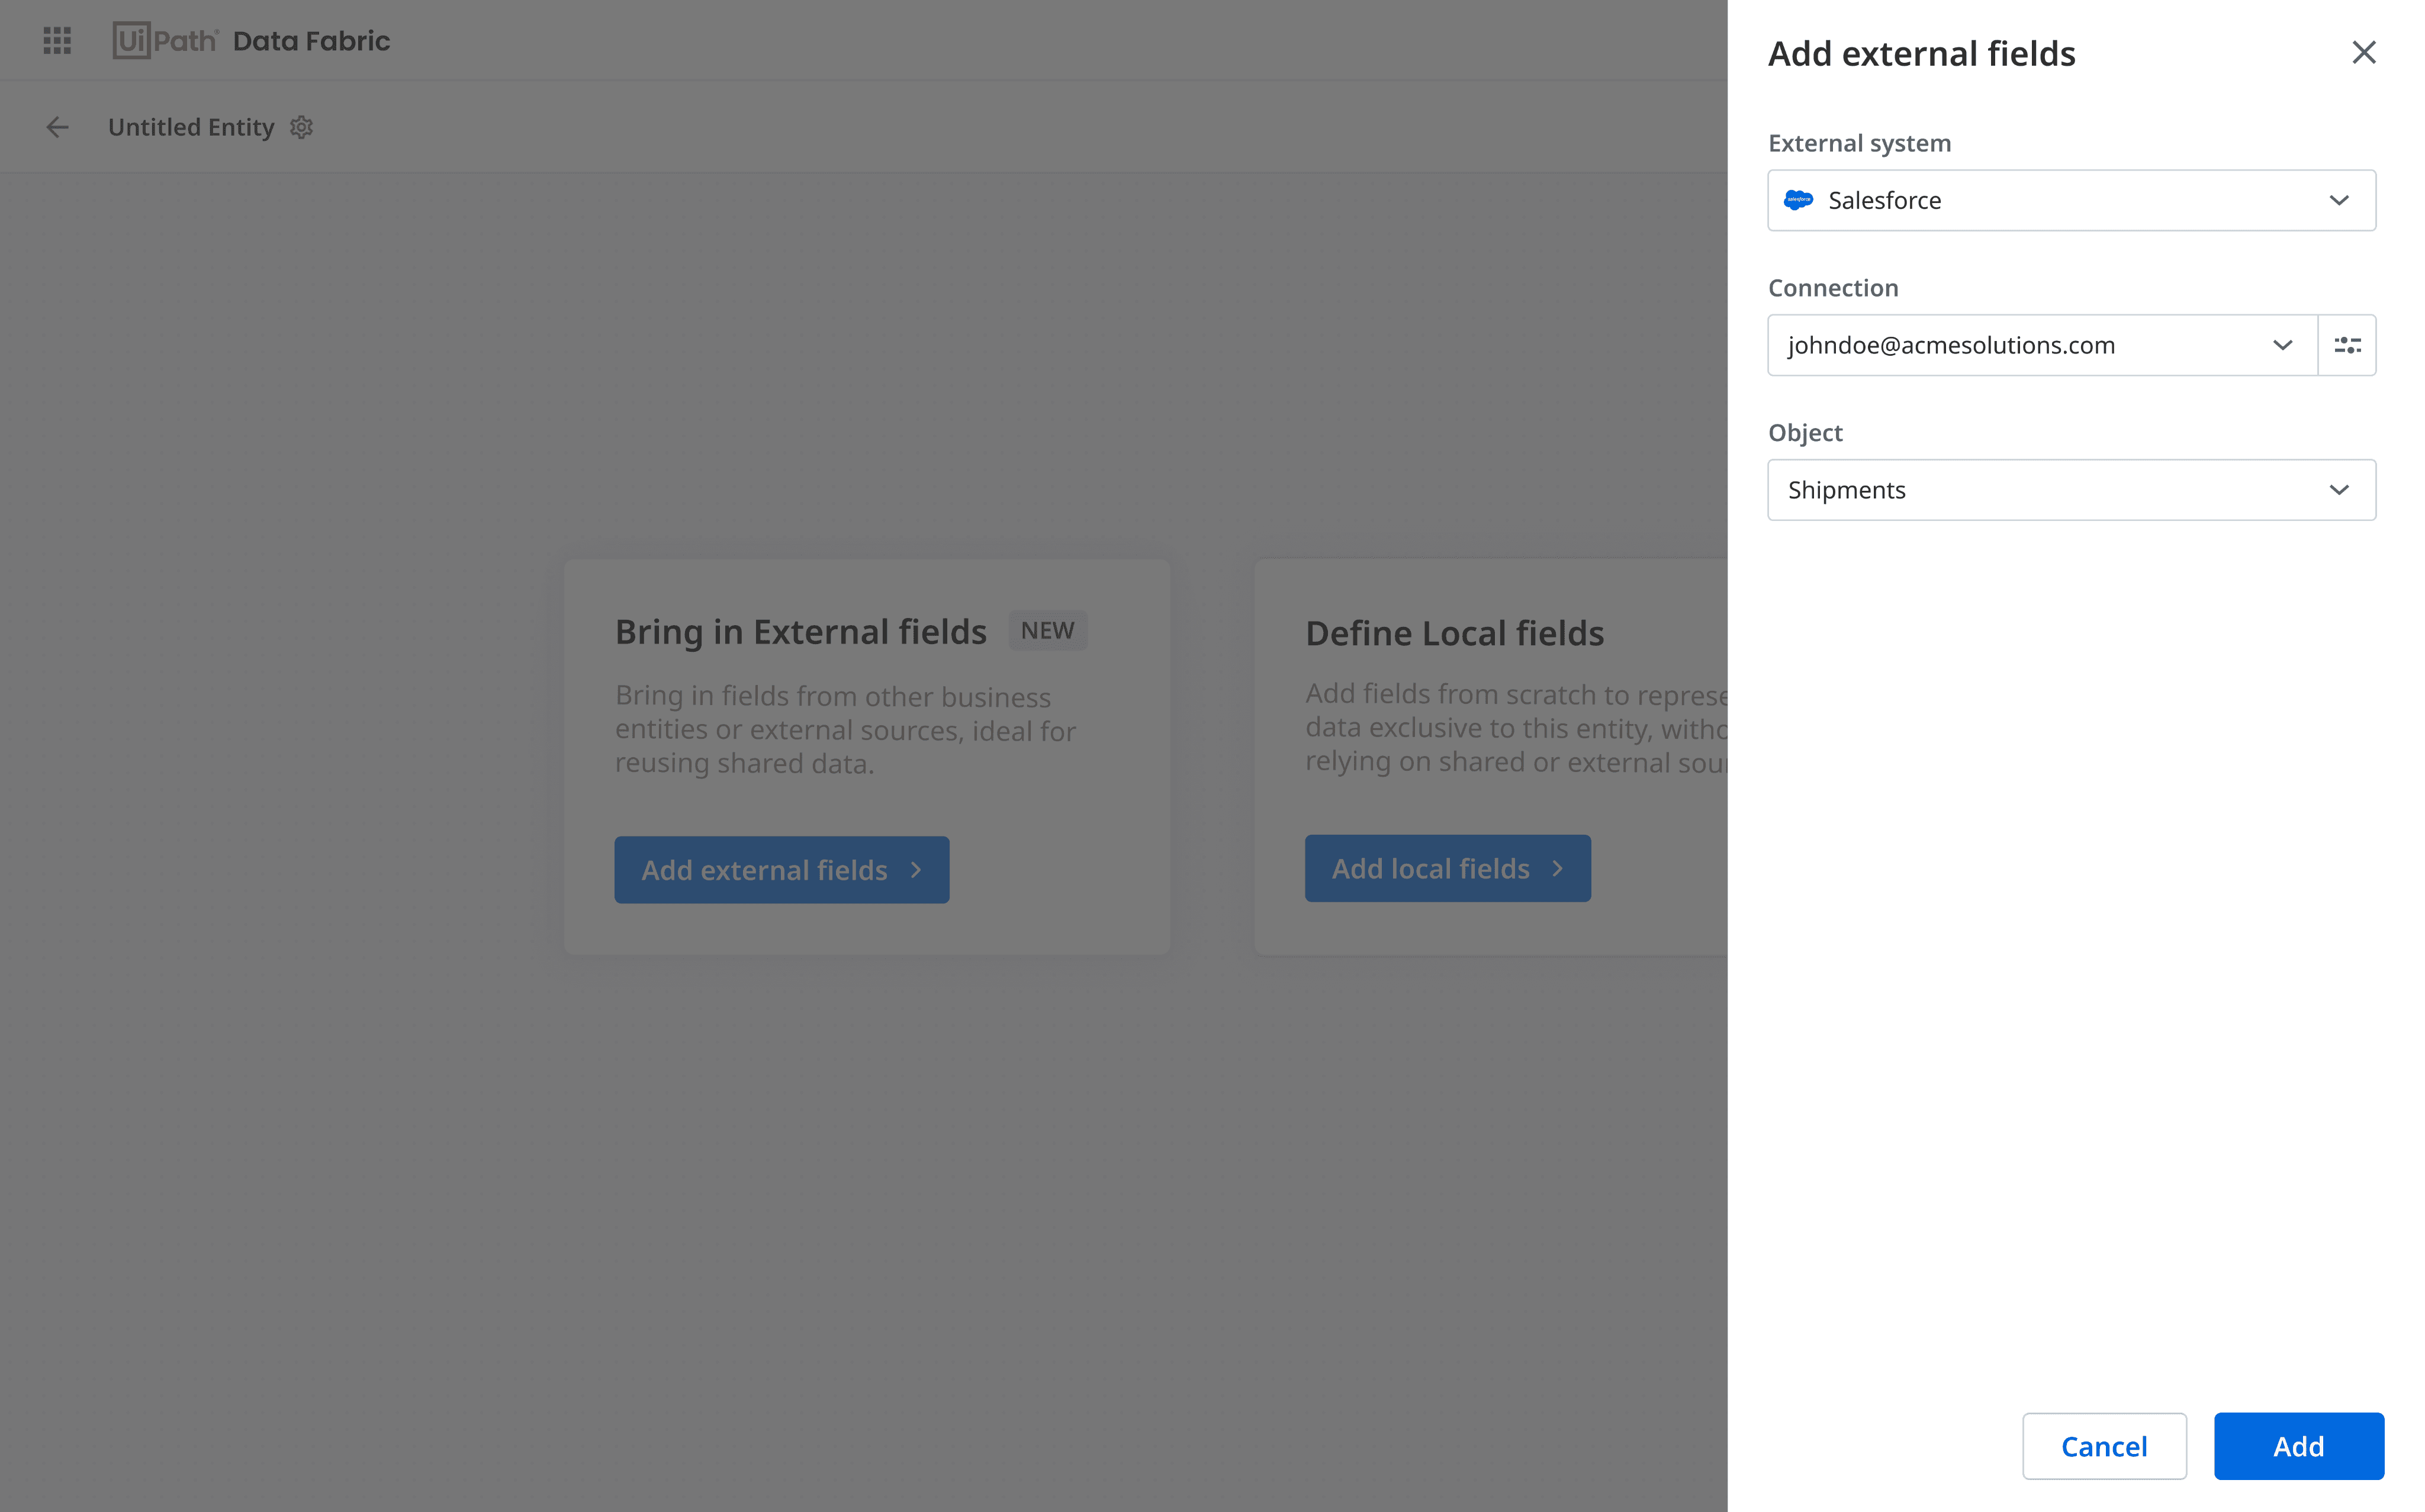
Task: Click Add external fields card button
Action: [781, 870]
